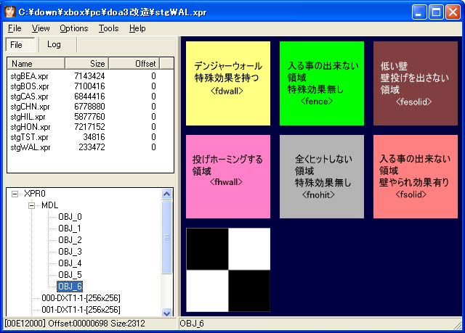Image resolution: width=465 pixels, height=333 pixels.
Task: Click salmon fsolid texture tile
Action: 416,177
